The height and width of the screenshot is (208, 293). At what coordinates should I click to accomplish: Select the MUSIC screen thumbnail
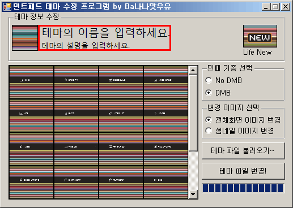pos(31,149)
